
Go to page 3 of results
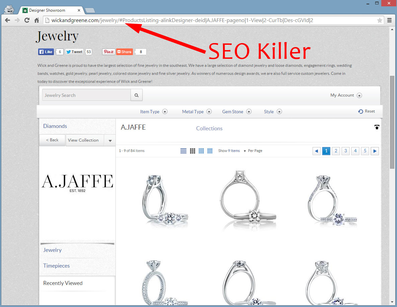345,151
